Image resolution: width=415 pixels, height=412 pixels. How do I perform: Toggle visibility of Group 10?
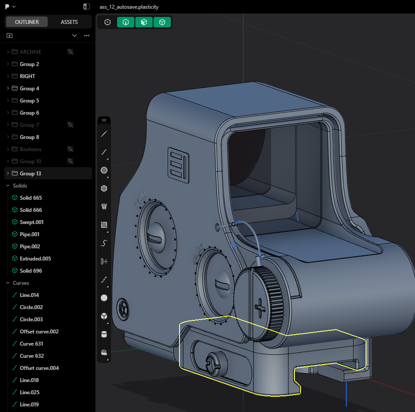[x=70, y=161]
